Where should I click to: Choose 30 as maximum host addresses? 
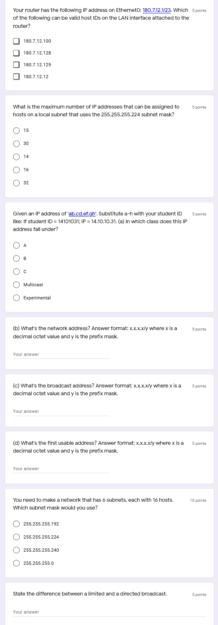pyautogui.click(x=16, y=143)
